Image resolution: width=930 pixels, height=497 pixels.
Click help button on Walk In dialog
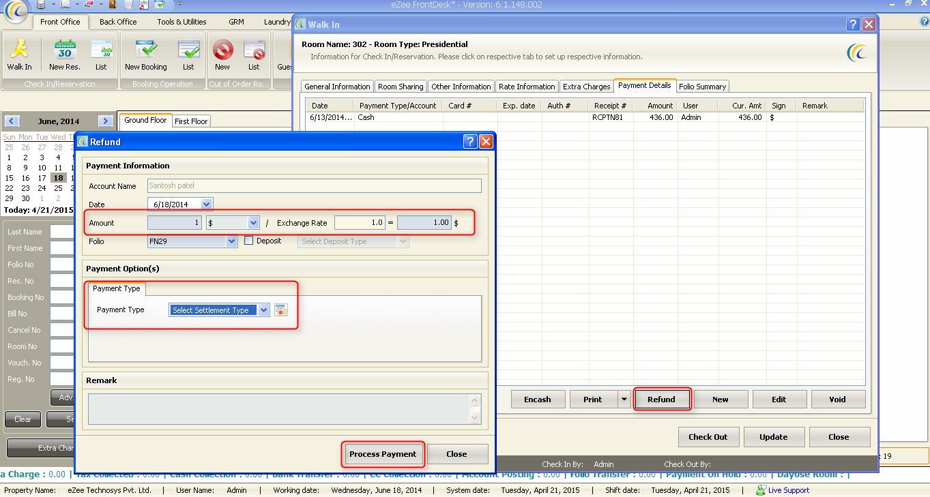point(853,24)
